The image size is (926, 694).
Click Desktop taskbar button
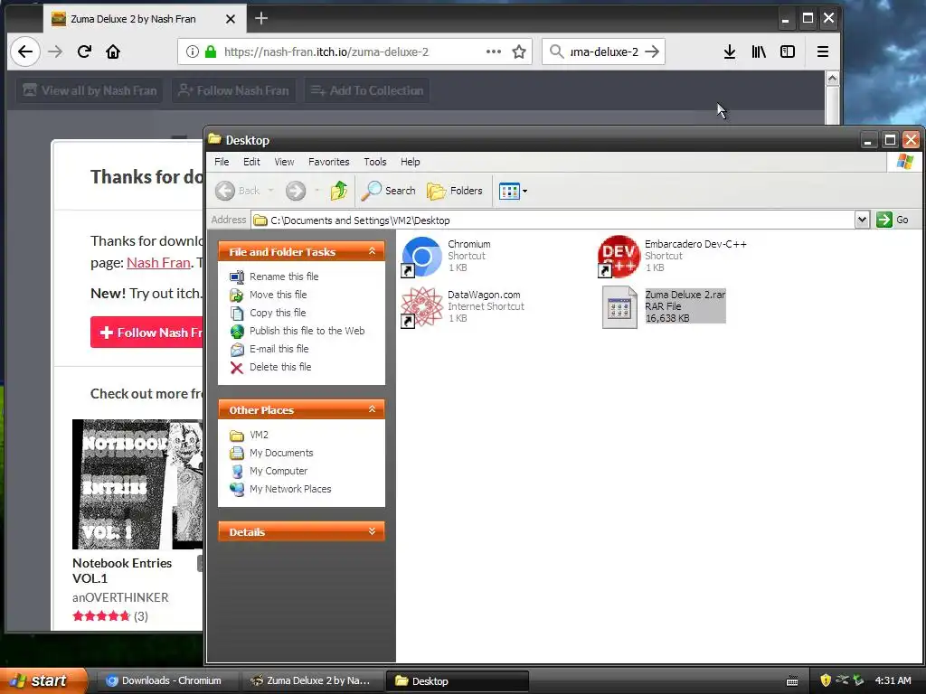(457, 680)
